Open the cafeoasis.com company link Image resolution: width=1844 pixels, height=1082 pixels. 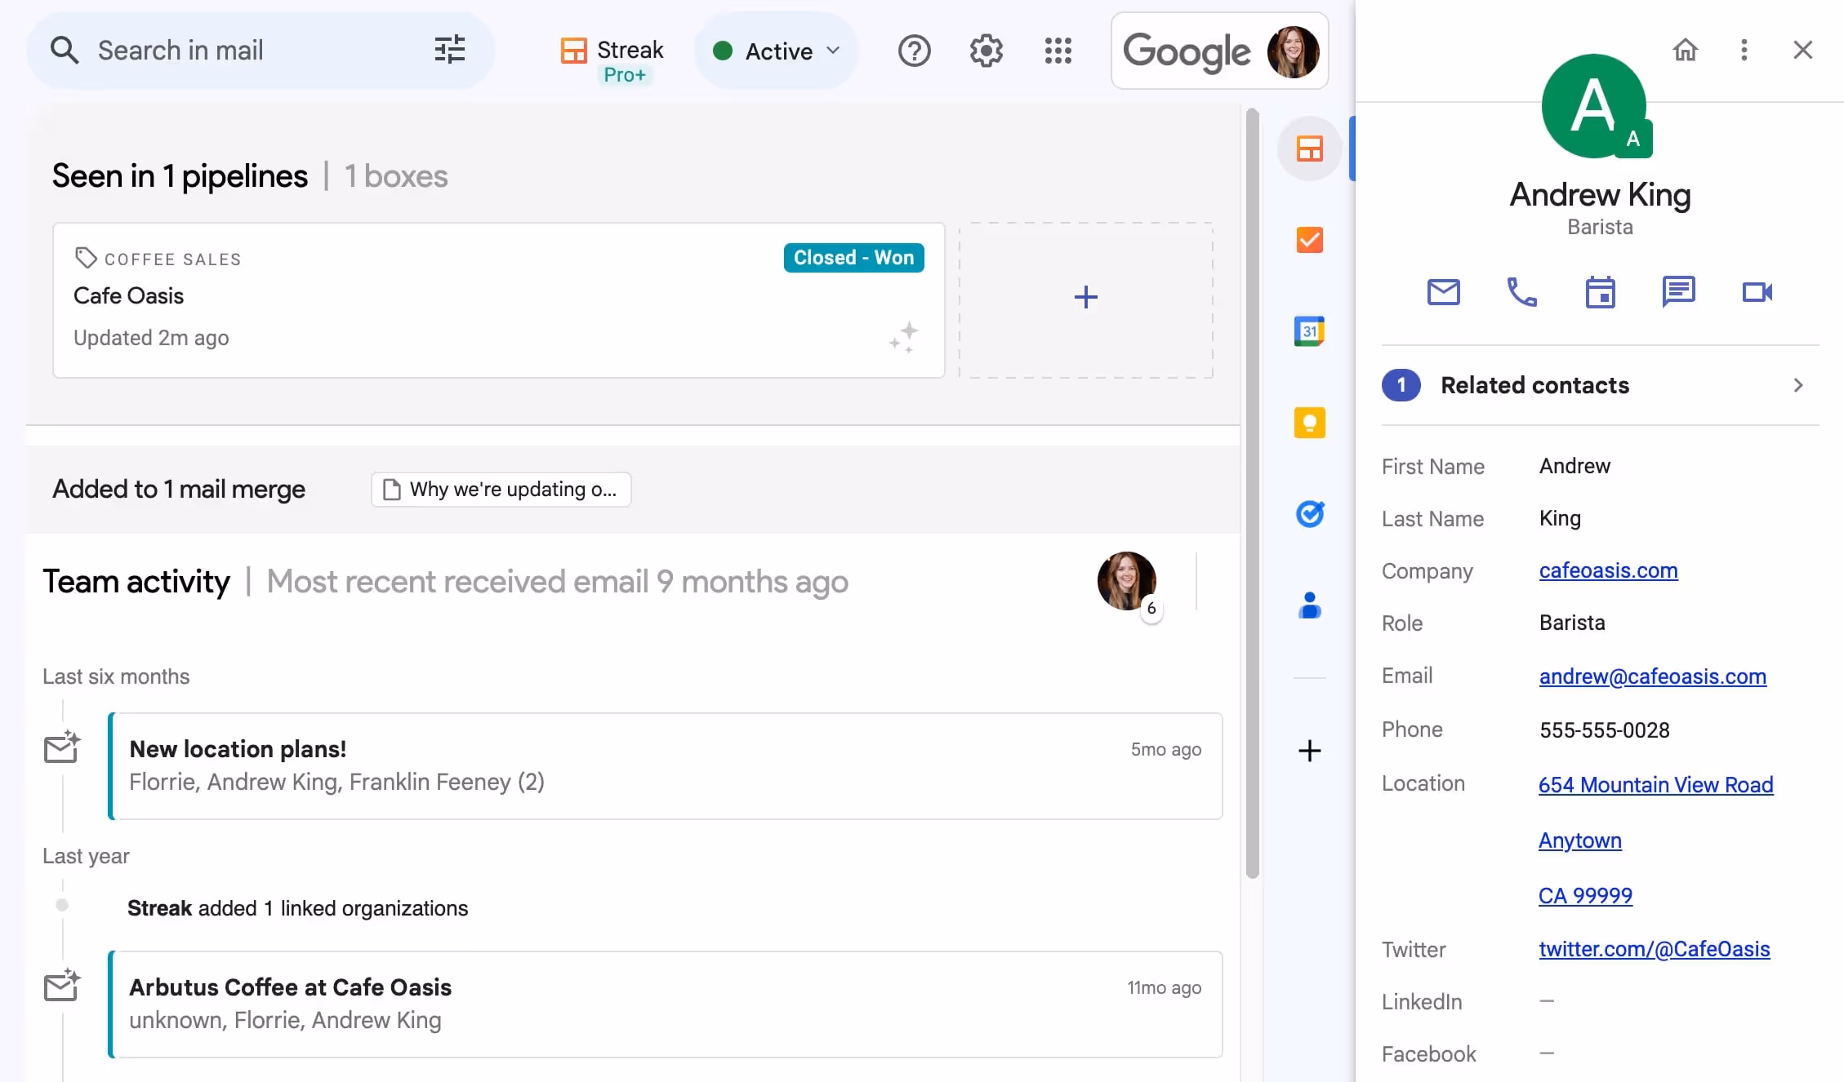[x=1608, y=570]
